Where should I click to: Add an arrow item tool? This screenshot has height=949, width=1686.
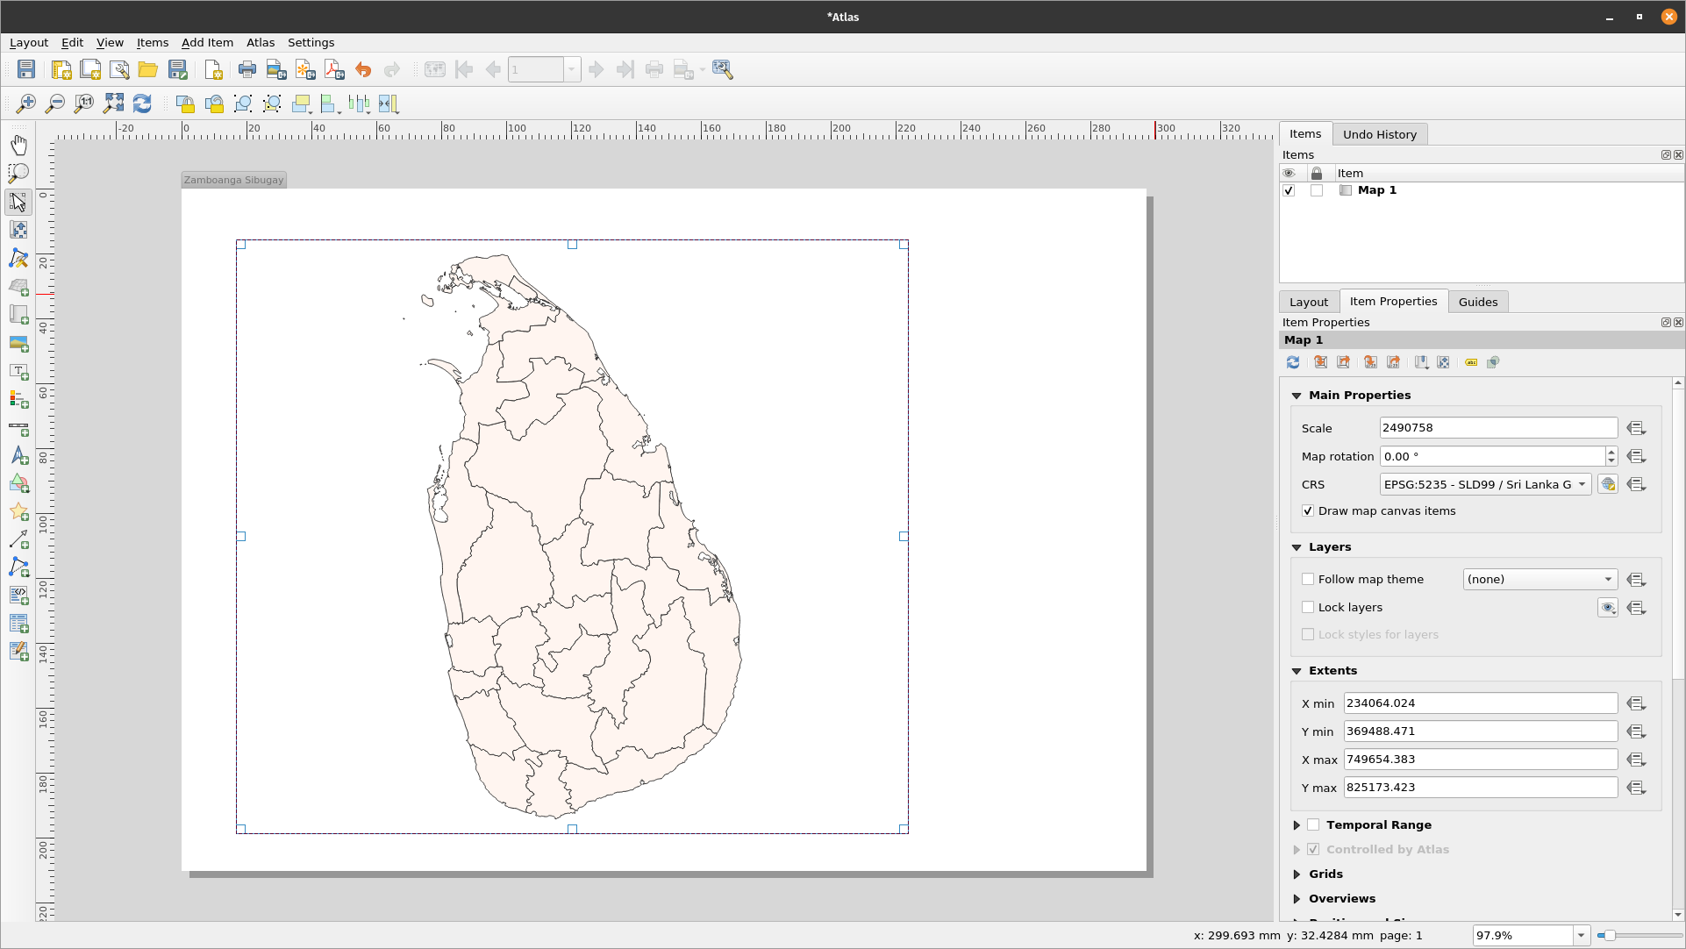[18, 539]
